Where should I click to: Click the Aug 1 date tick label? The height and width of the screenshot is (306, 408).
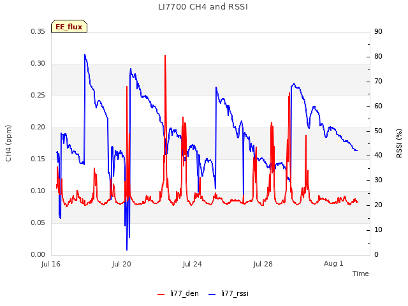click(333, 263)
